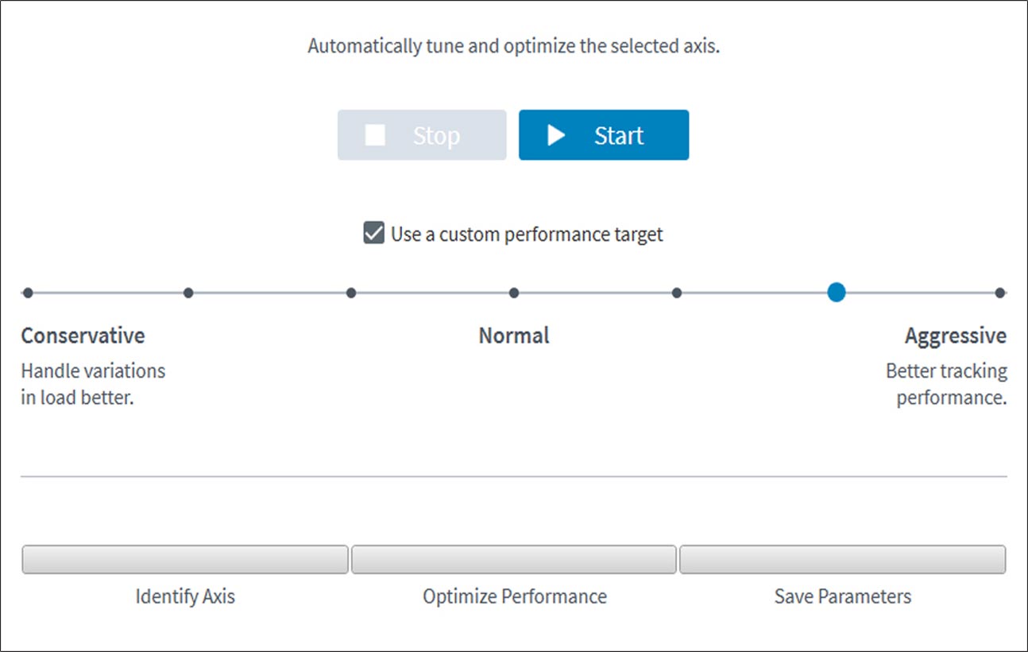
Task: Select the third slider dot from left
Action: click(x=351, y=293)
